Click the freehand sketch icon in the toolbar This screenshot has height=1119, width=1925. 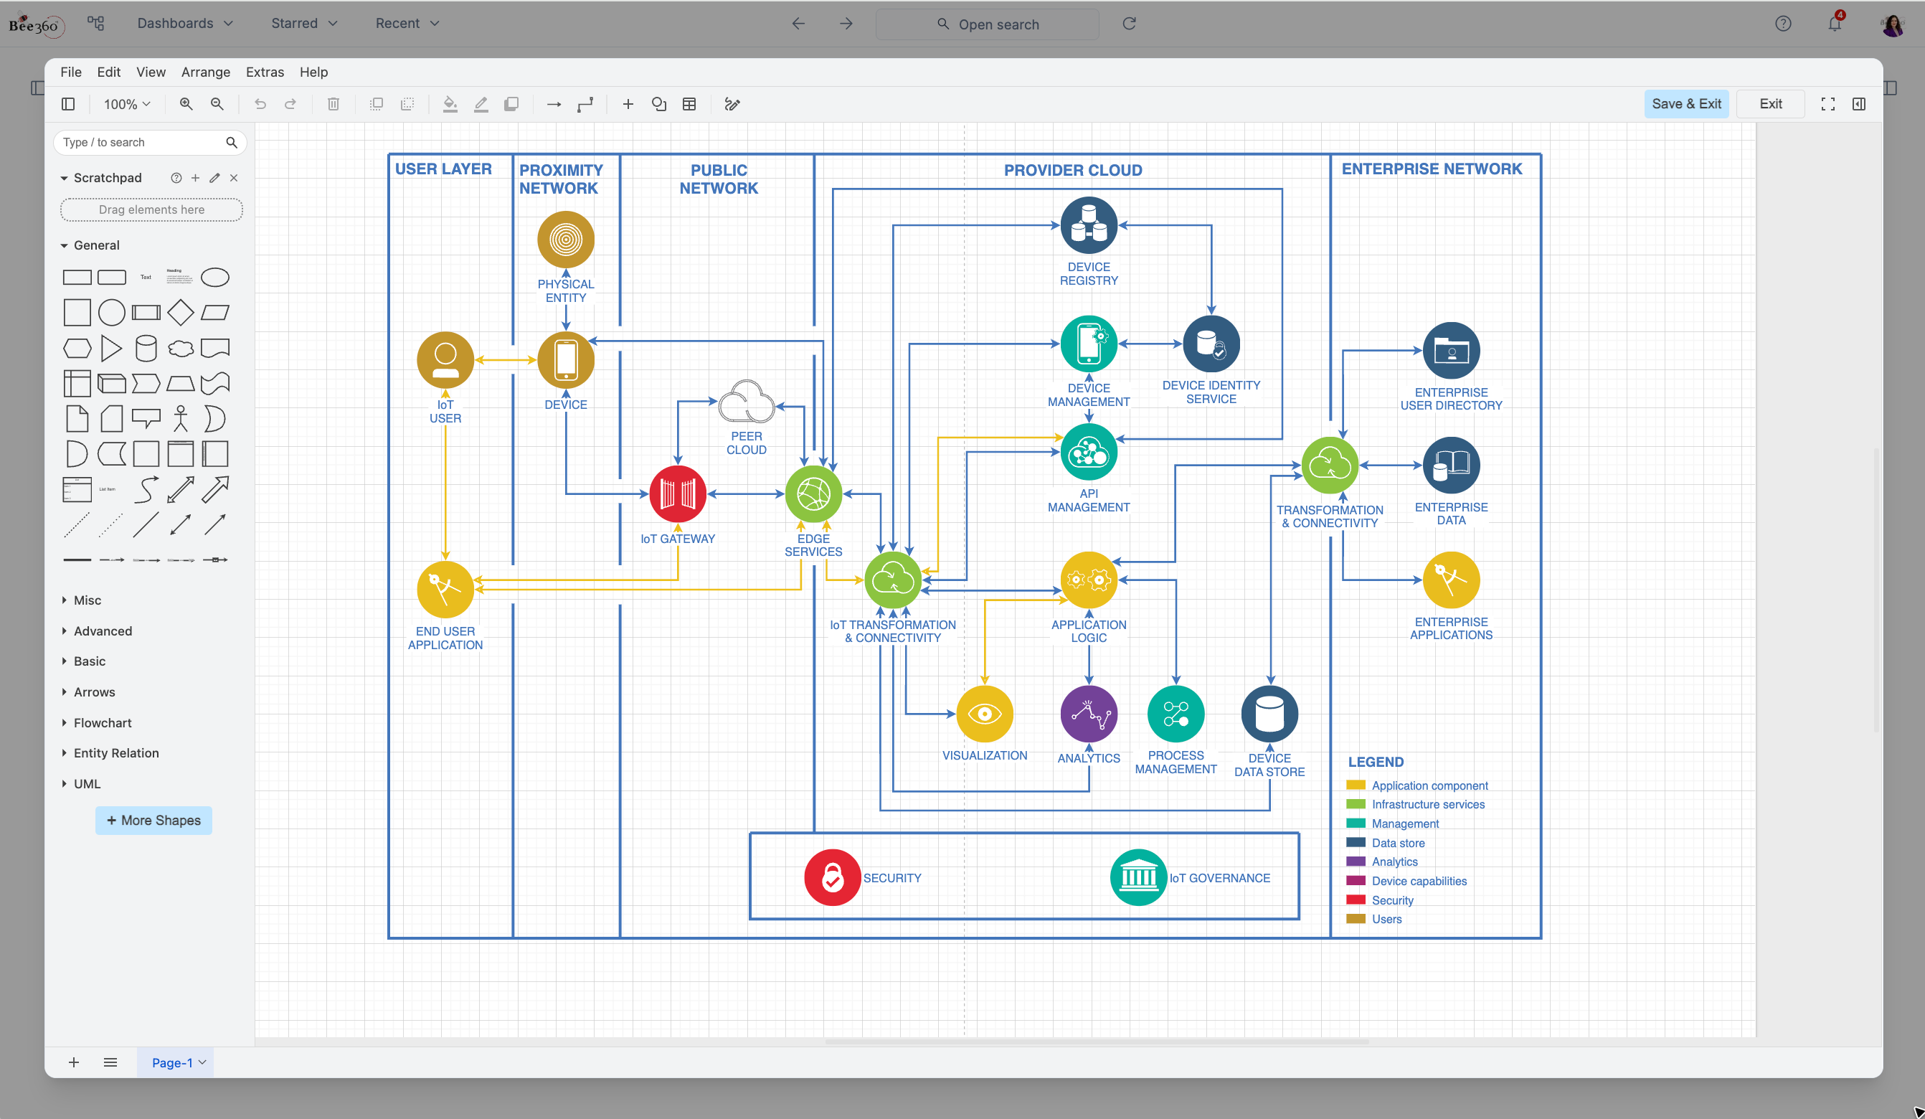click(x=732, y=104)
